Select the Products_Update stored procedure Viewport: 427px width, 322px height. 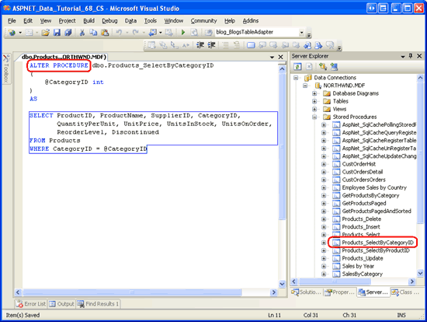[363, 258]
